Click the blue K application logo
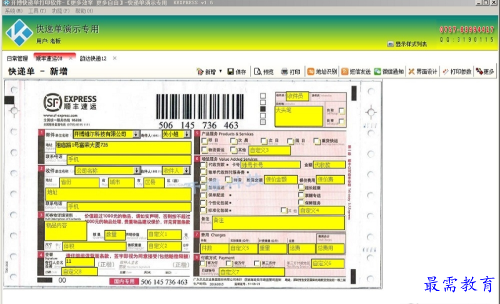The height and width of the screenshot is (304, 500). coord(19,33)
